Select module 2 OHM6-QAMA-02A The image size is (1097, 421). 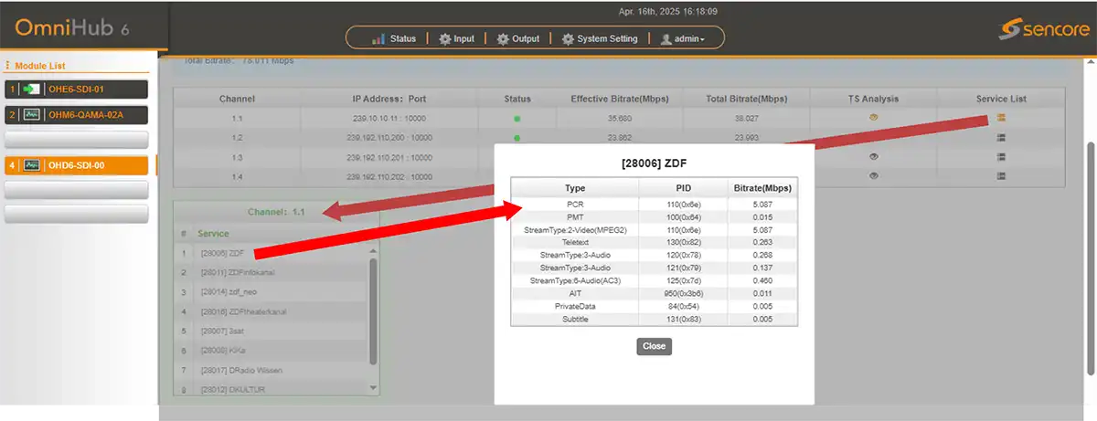77,114
